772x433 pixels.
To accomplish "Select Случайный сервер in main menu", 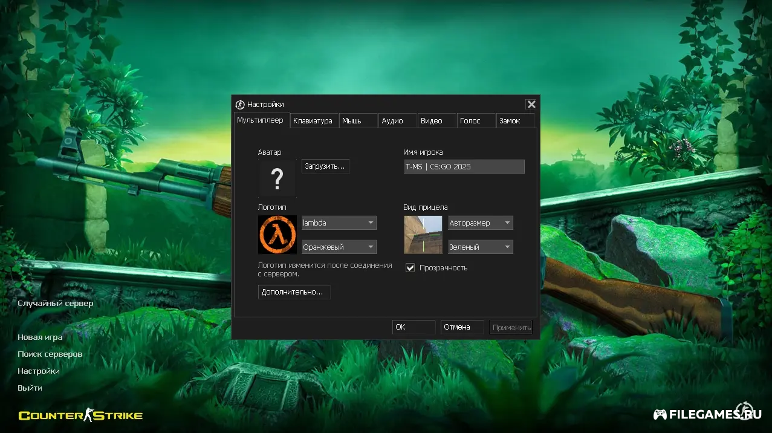I will point(56,304).
